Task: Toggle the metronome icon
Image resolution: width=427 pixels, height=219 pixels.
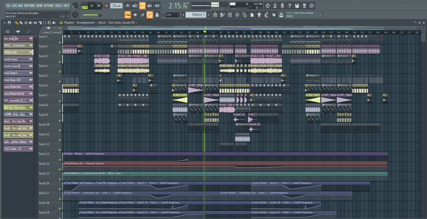Action: point(127,6)
